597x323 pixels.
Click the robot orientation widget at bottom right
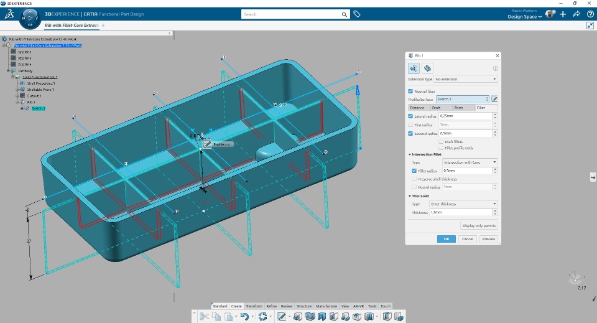576,278
